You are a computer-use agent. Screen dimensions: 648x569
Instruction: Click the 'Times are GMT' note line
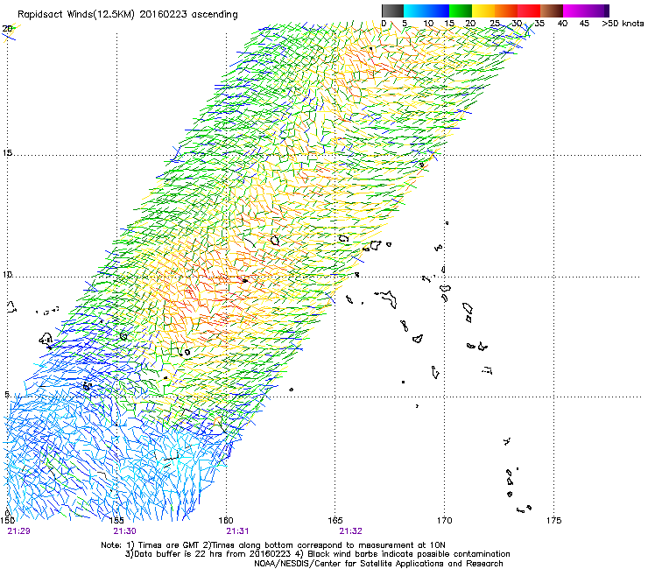click(x=272, y=545)
